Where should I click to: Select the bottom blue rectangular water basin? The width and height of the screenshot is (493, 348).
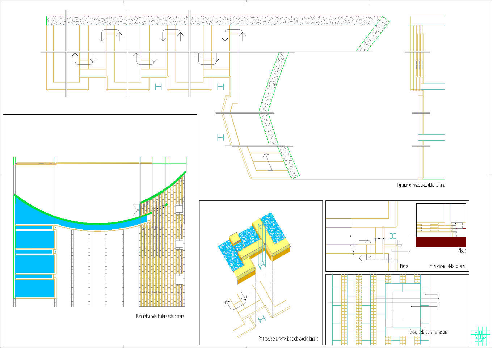click(x=35, y=288)
